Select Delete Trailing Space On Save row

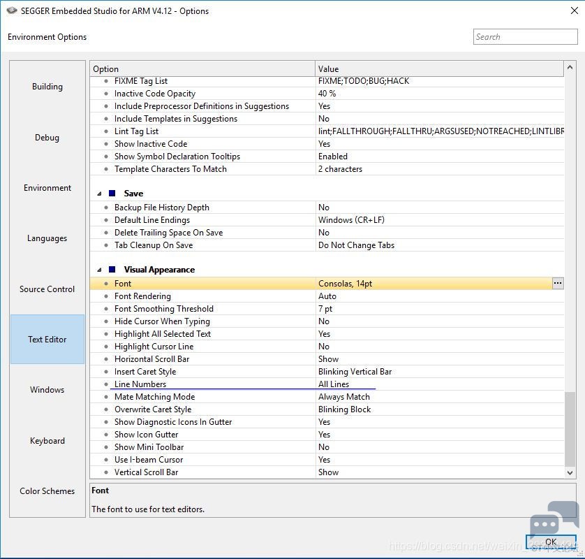tap(327, 233)
